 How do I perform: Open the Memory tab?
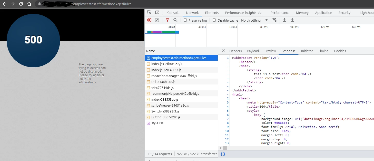pos(302,13)
